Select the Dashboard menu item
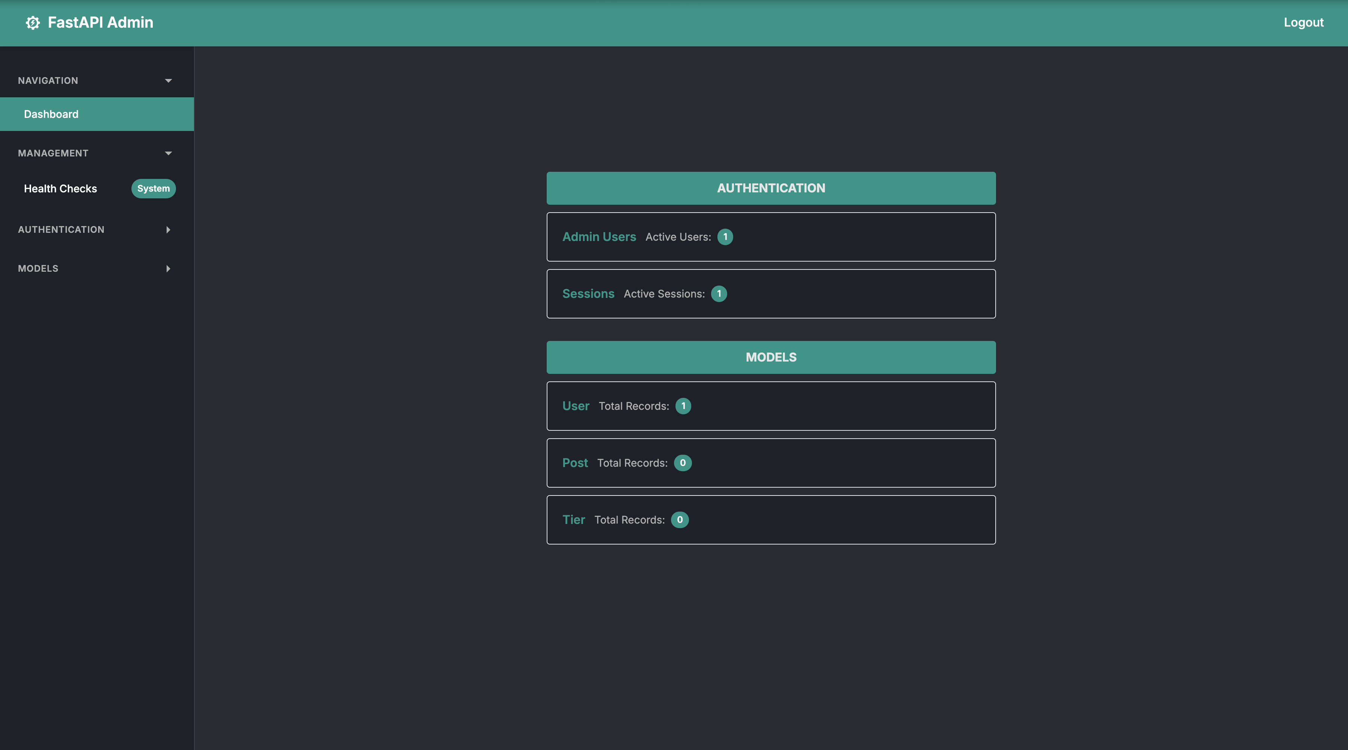1348x750 pixels. (97, 114)
